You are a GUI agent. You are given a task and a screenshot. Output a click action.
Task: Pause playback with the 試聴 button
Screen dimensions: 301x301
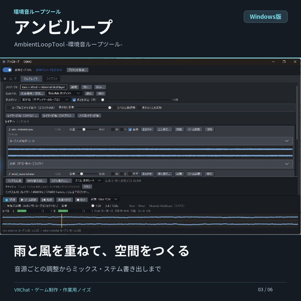[x=10, y=200]
